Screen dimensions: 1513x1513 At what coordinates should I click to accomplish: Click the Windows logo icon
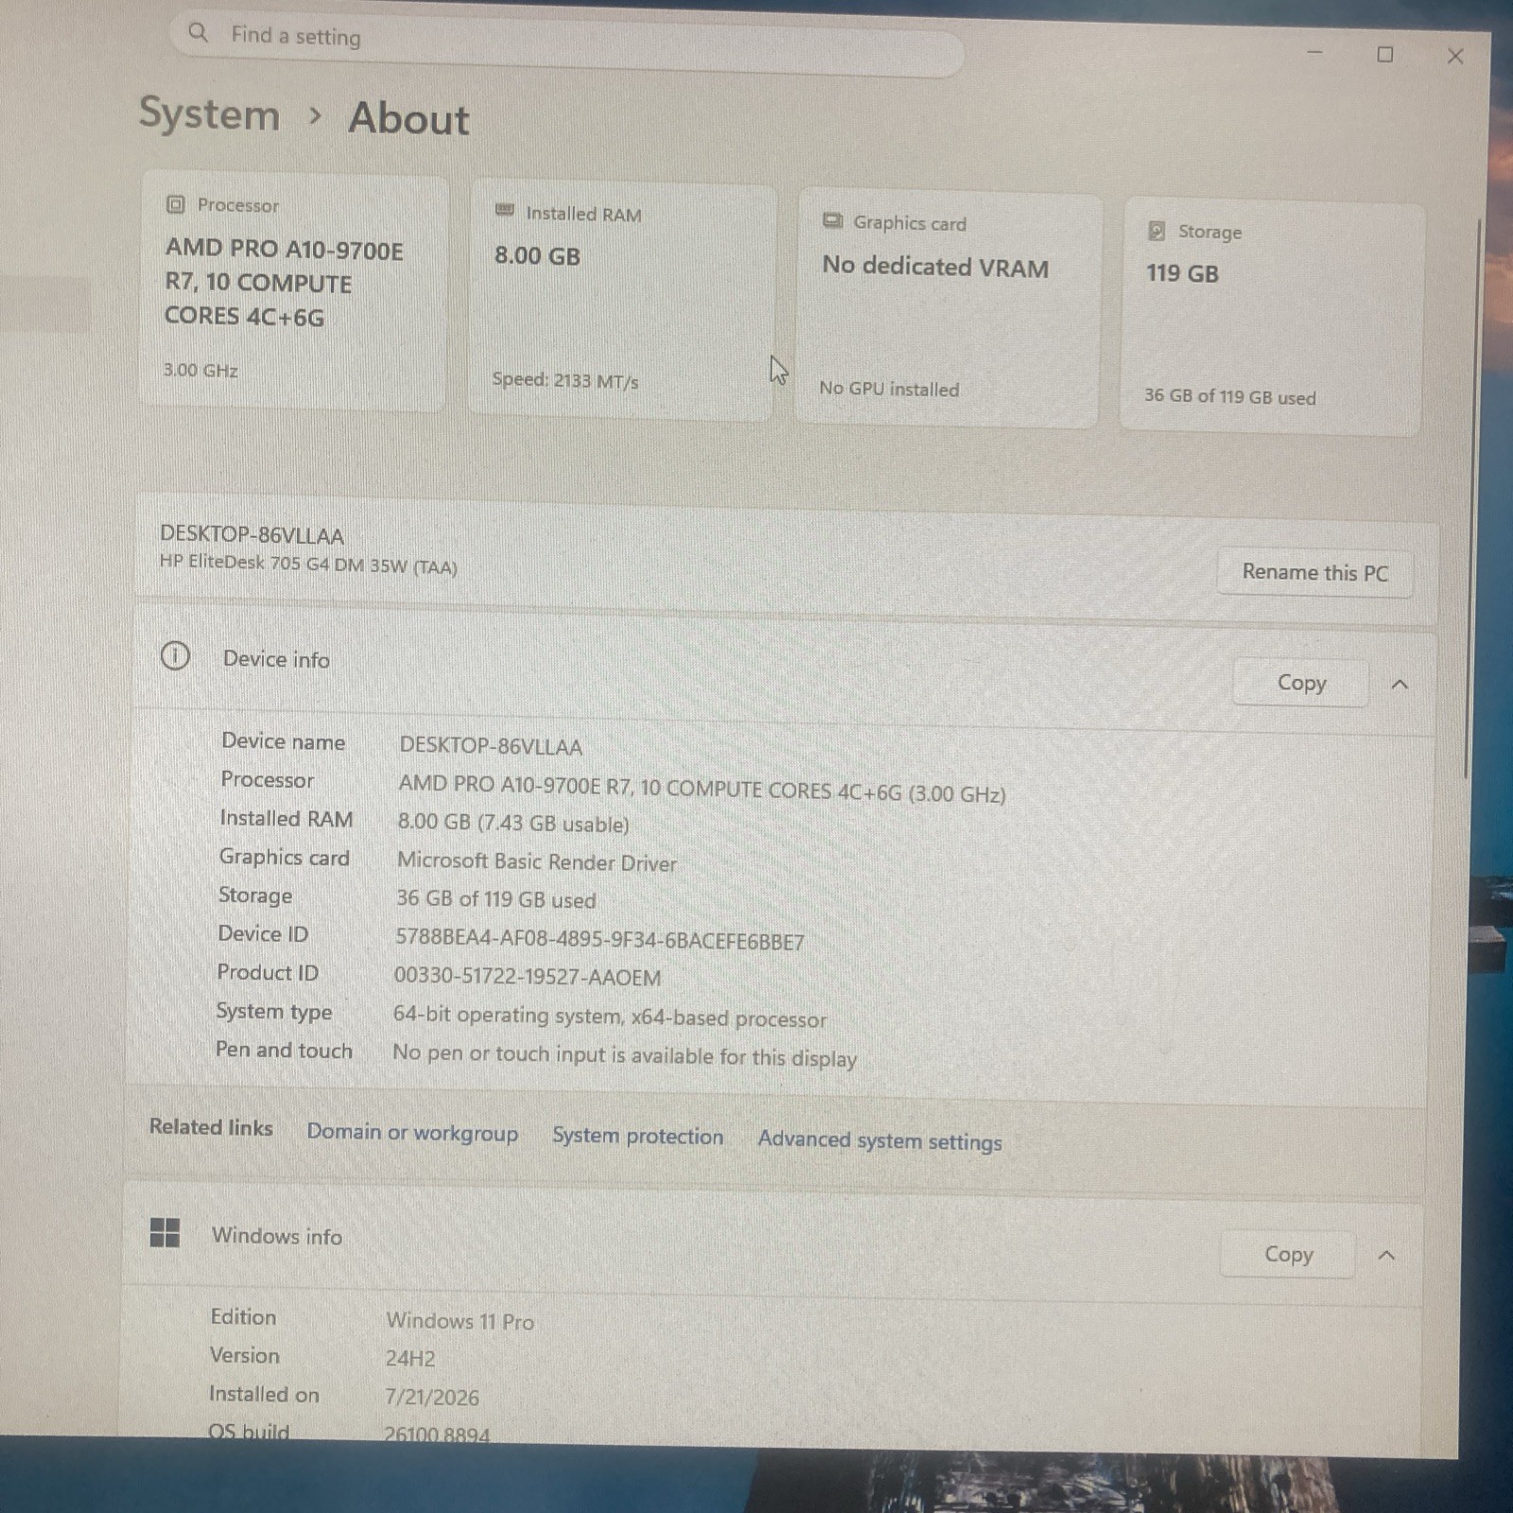(x=165, y=1232)
